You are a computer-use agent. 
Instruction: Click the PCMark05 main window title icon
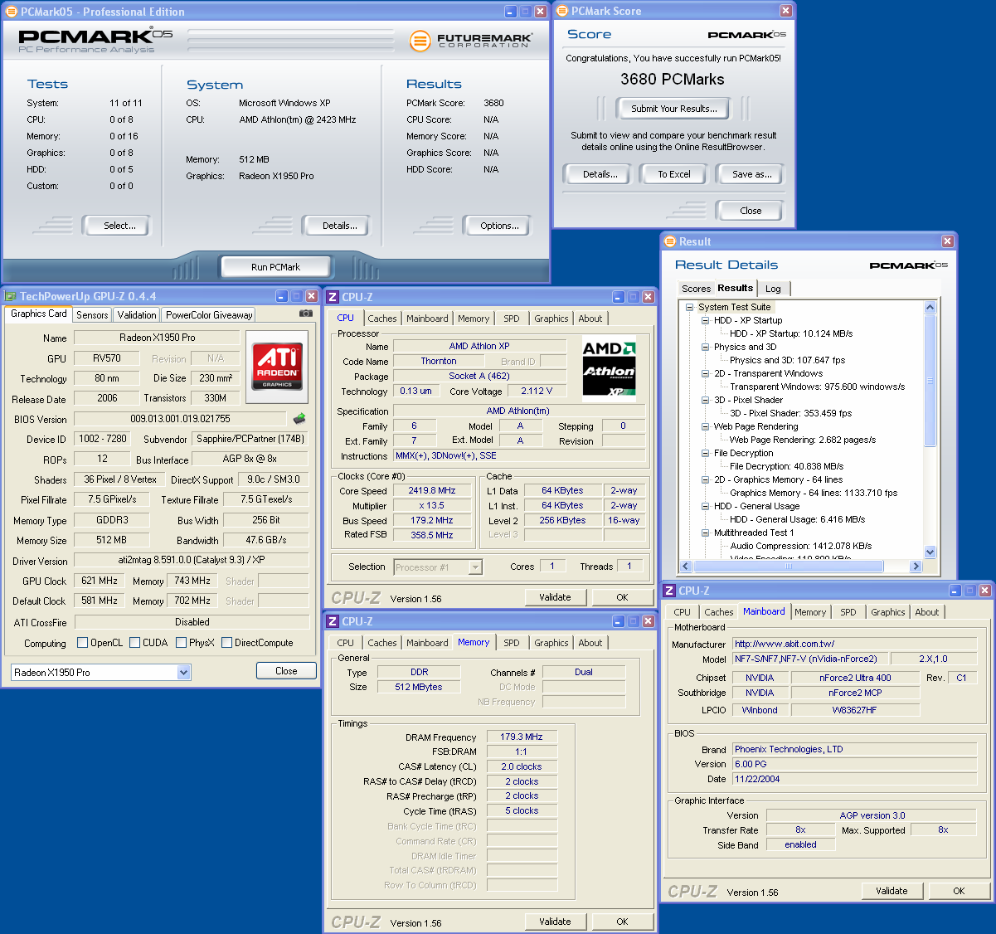click(x=12, y=12)
